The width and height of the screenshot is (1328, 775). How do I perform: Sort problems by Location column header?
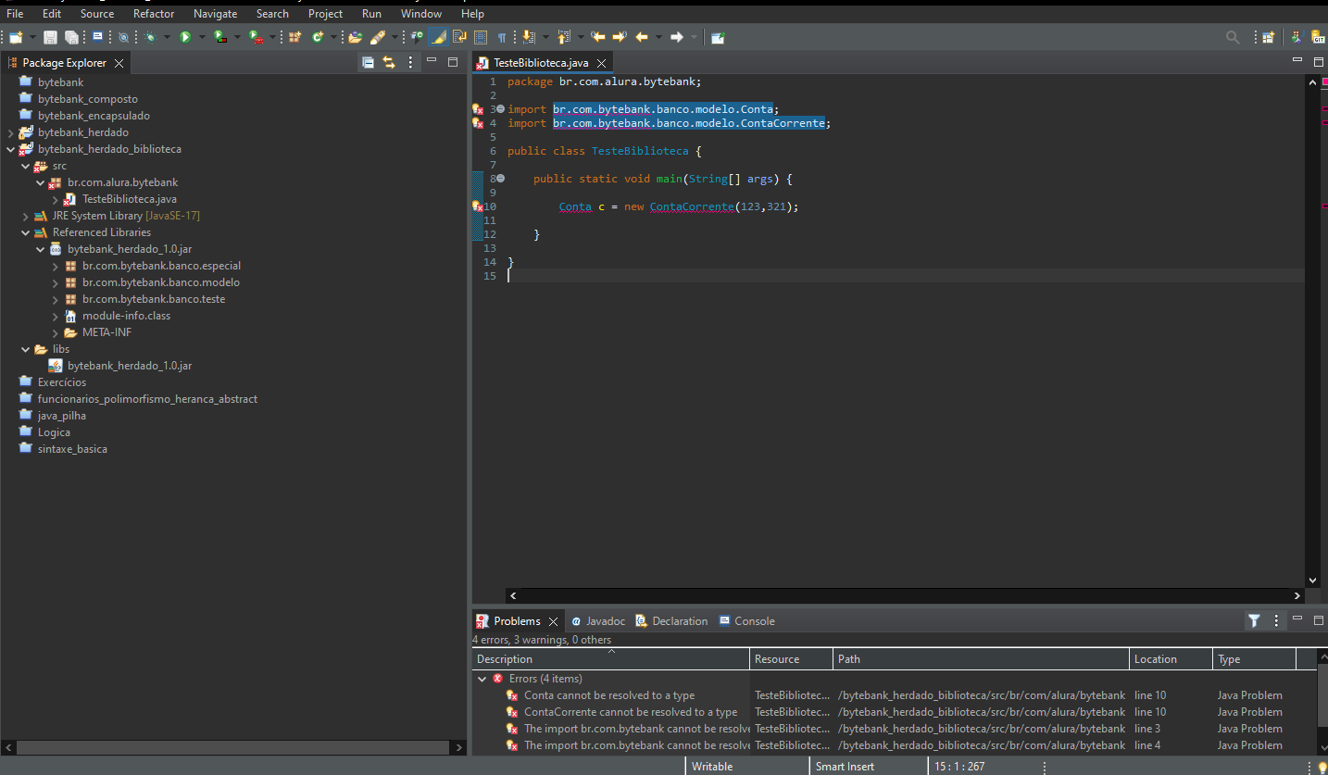1171,659
